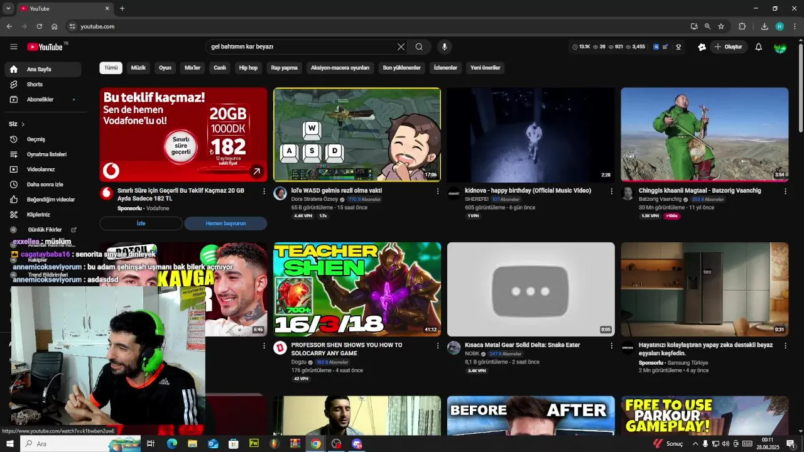The height and width of the screenshot is (452, 804).
Task: Click the volume icon in system tray
Action: coord(726,444)
